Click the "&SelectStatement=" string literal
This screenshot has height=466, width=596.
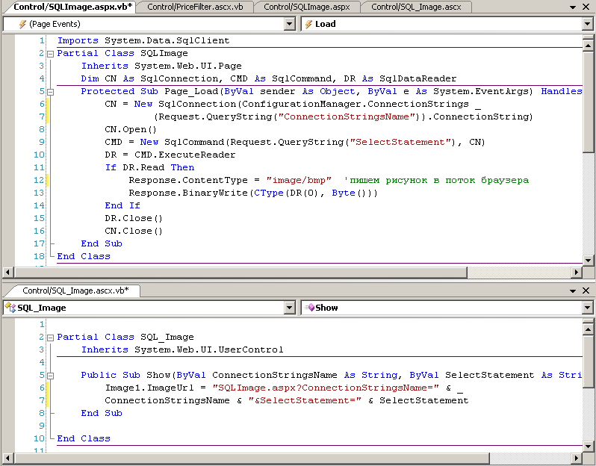click(305, 400)
